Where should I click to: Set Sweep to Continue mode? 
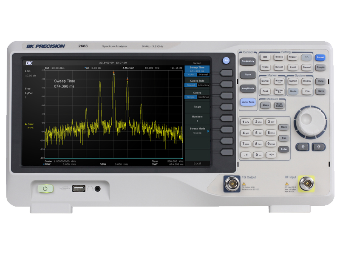click(x=204, y=97)
